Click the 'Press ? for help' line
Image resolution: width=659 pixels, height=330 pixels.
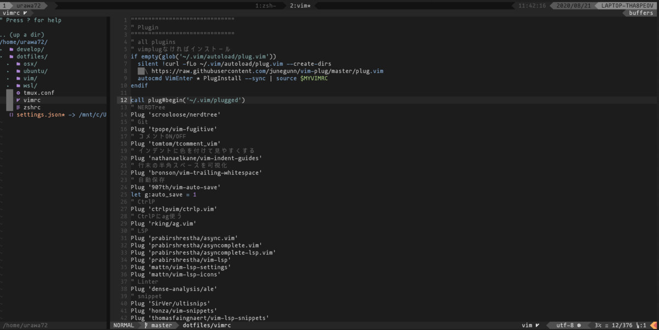[x=31, y=20]
